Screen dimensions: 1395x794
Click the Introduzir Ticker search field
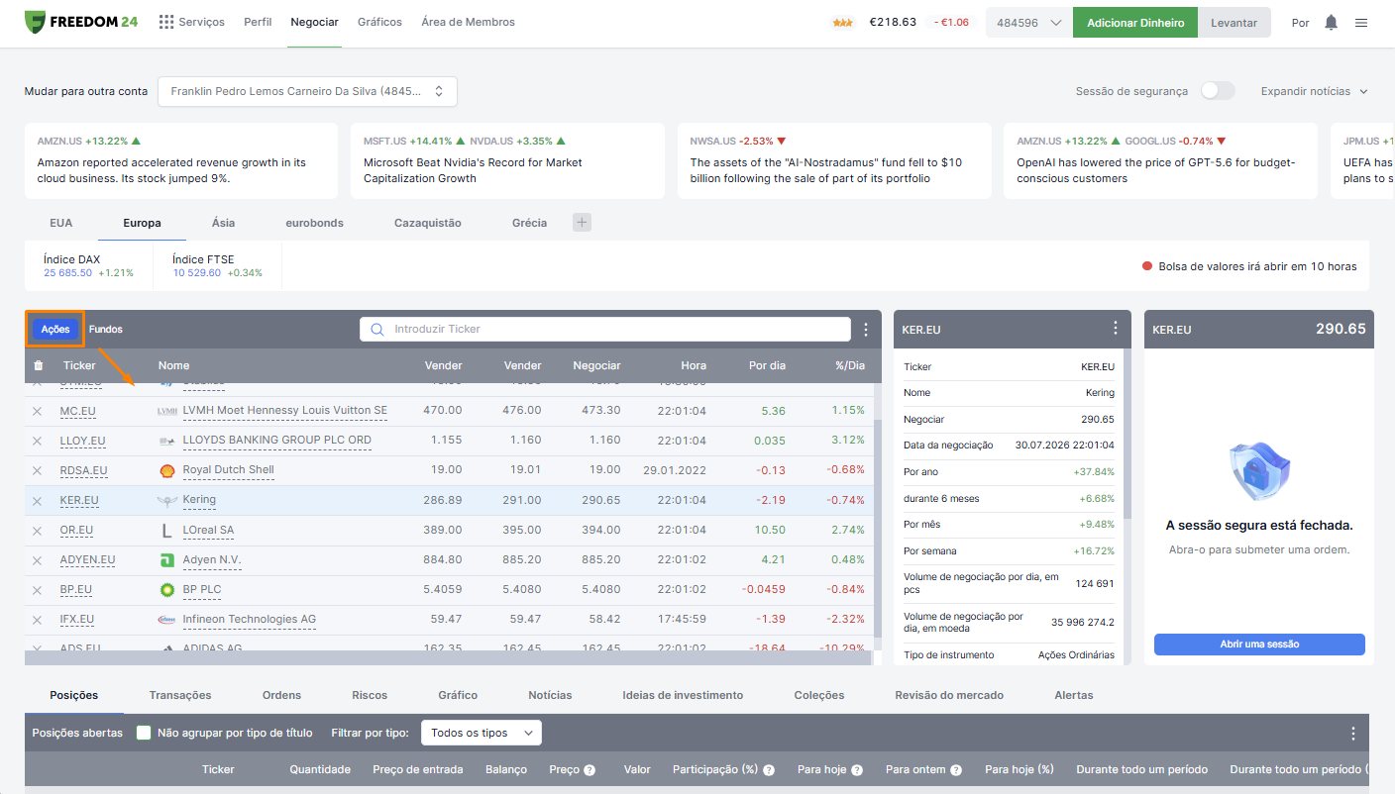click(x=604, y=329)
